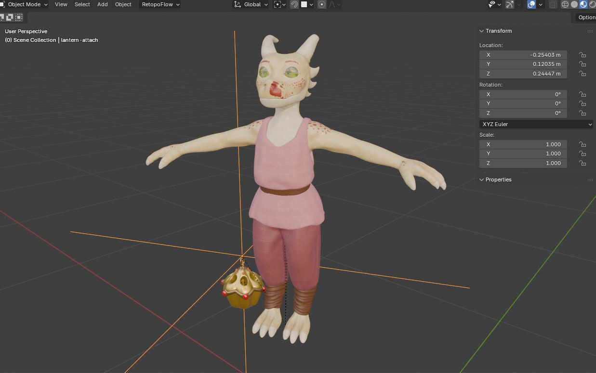Open the XYZ Euler rotation mode dropdown

(536, 124)
